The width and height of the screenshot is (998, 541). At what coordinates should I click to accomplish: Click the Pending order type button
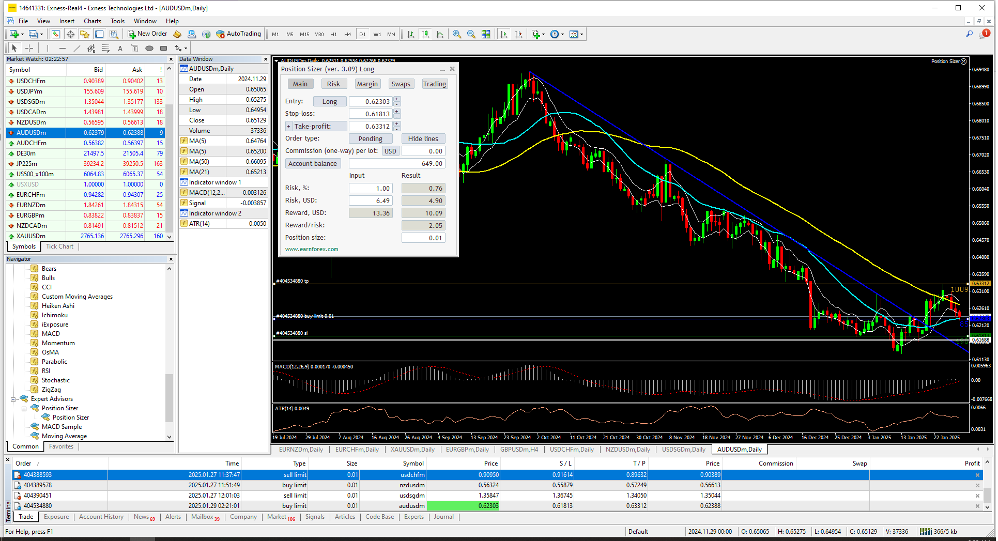371,138
